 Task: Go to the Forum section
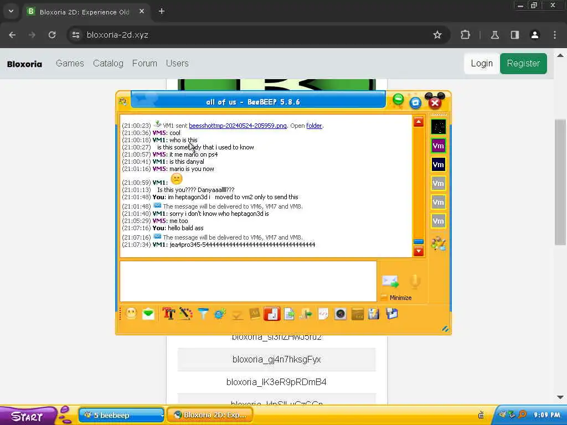coord(145,63)
